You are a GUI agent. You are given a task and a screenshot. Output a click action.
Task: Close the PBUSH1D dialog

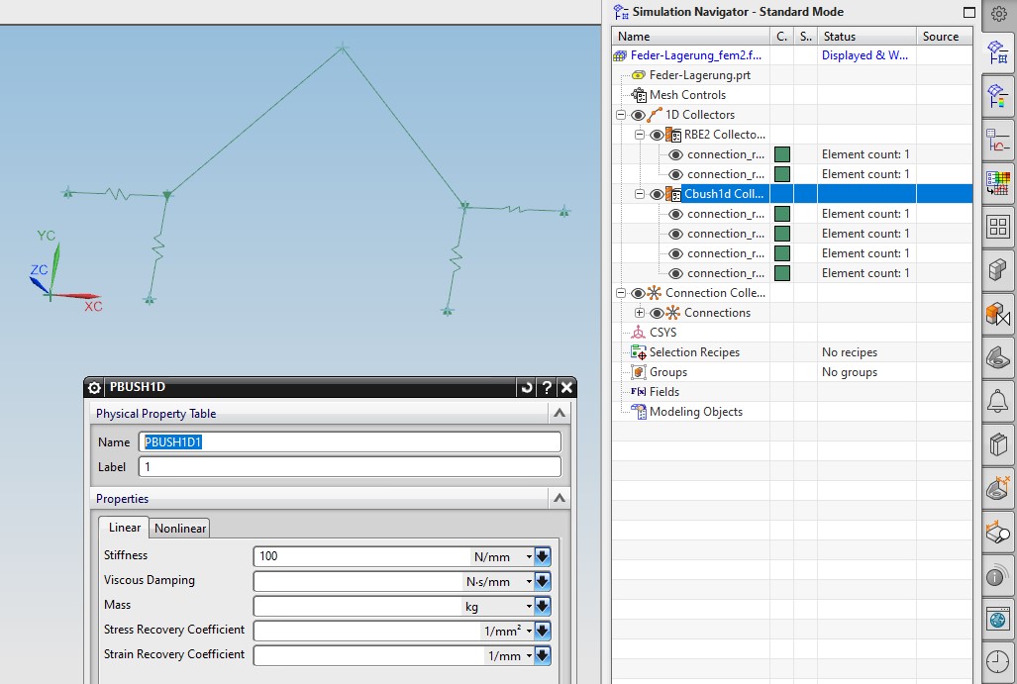566,388
